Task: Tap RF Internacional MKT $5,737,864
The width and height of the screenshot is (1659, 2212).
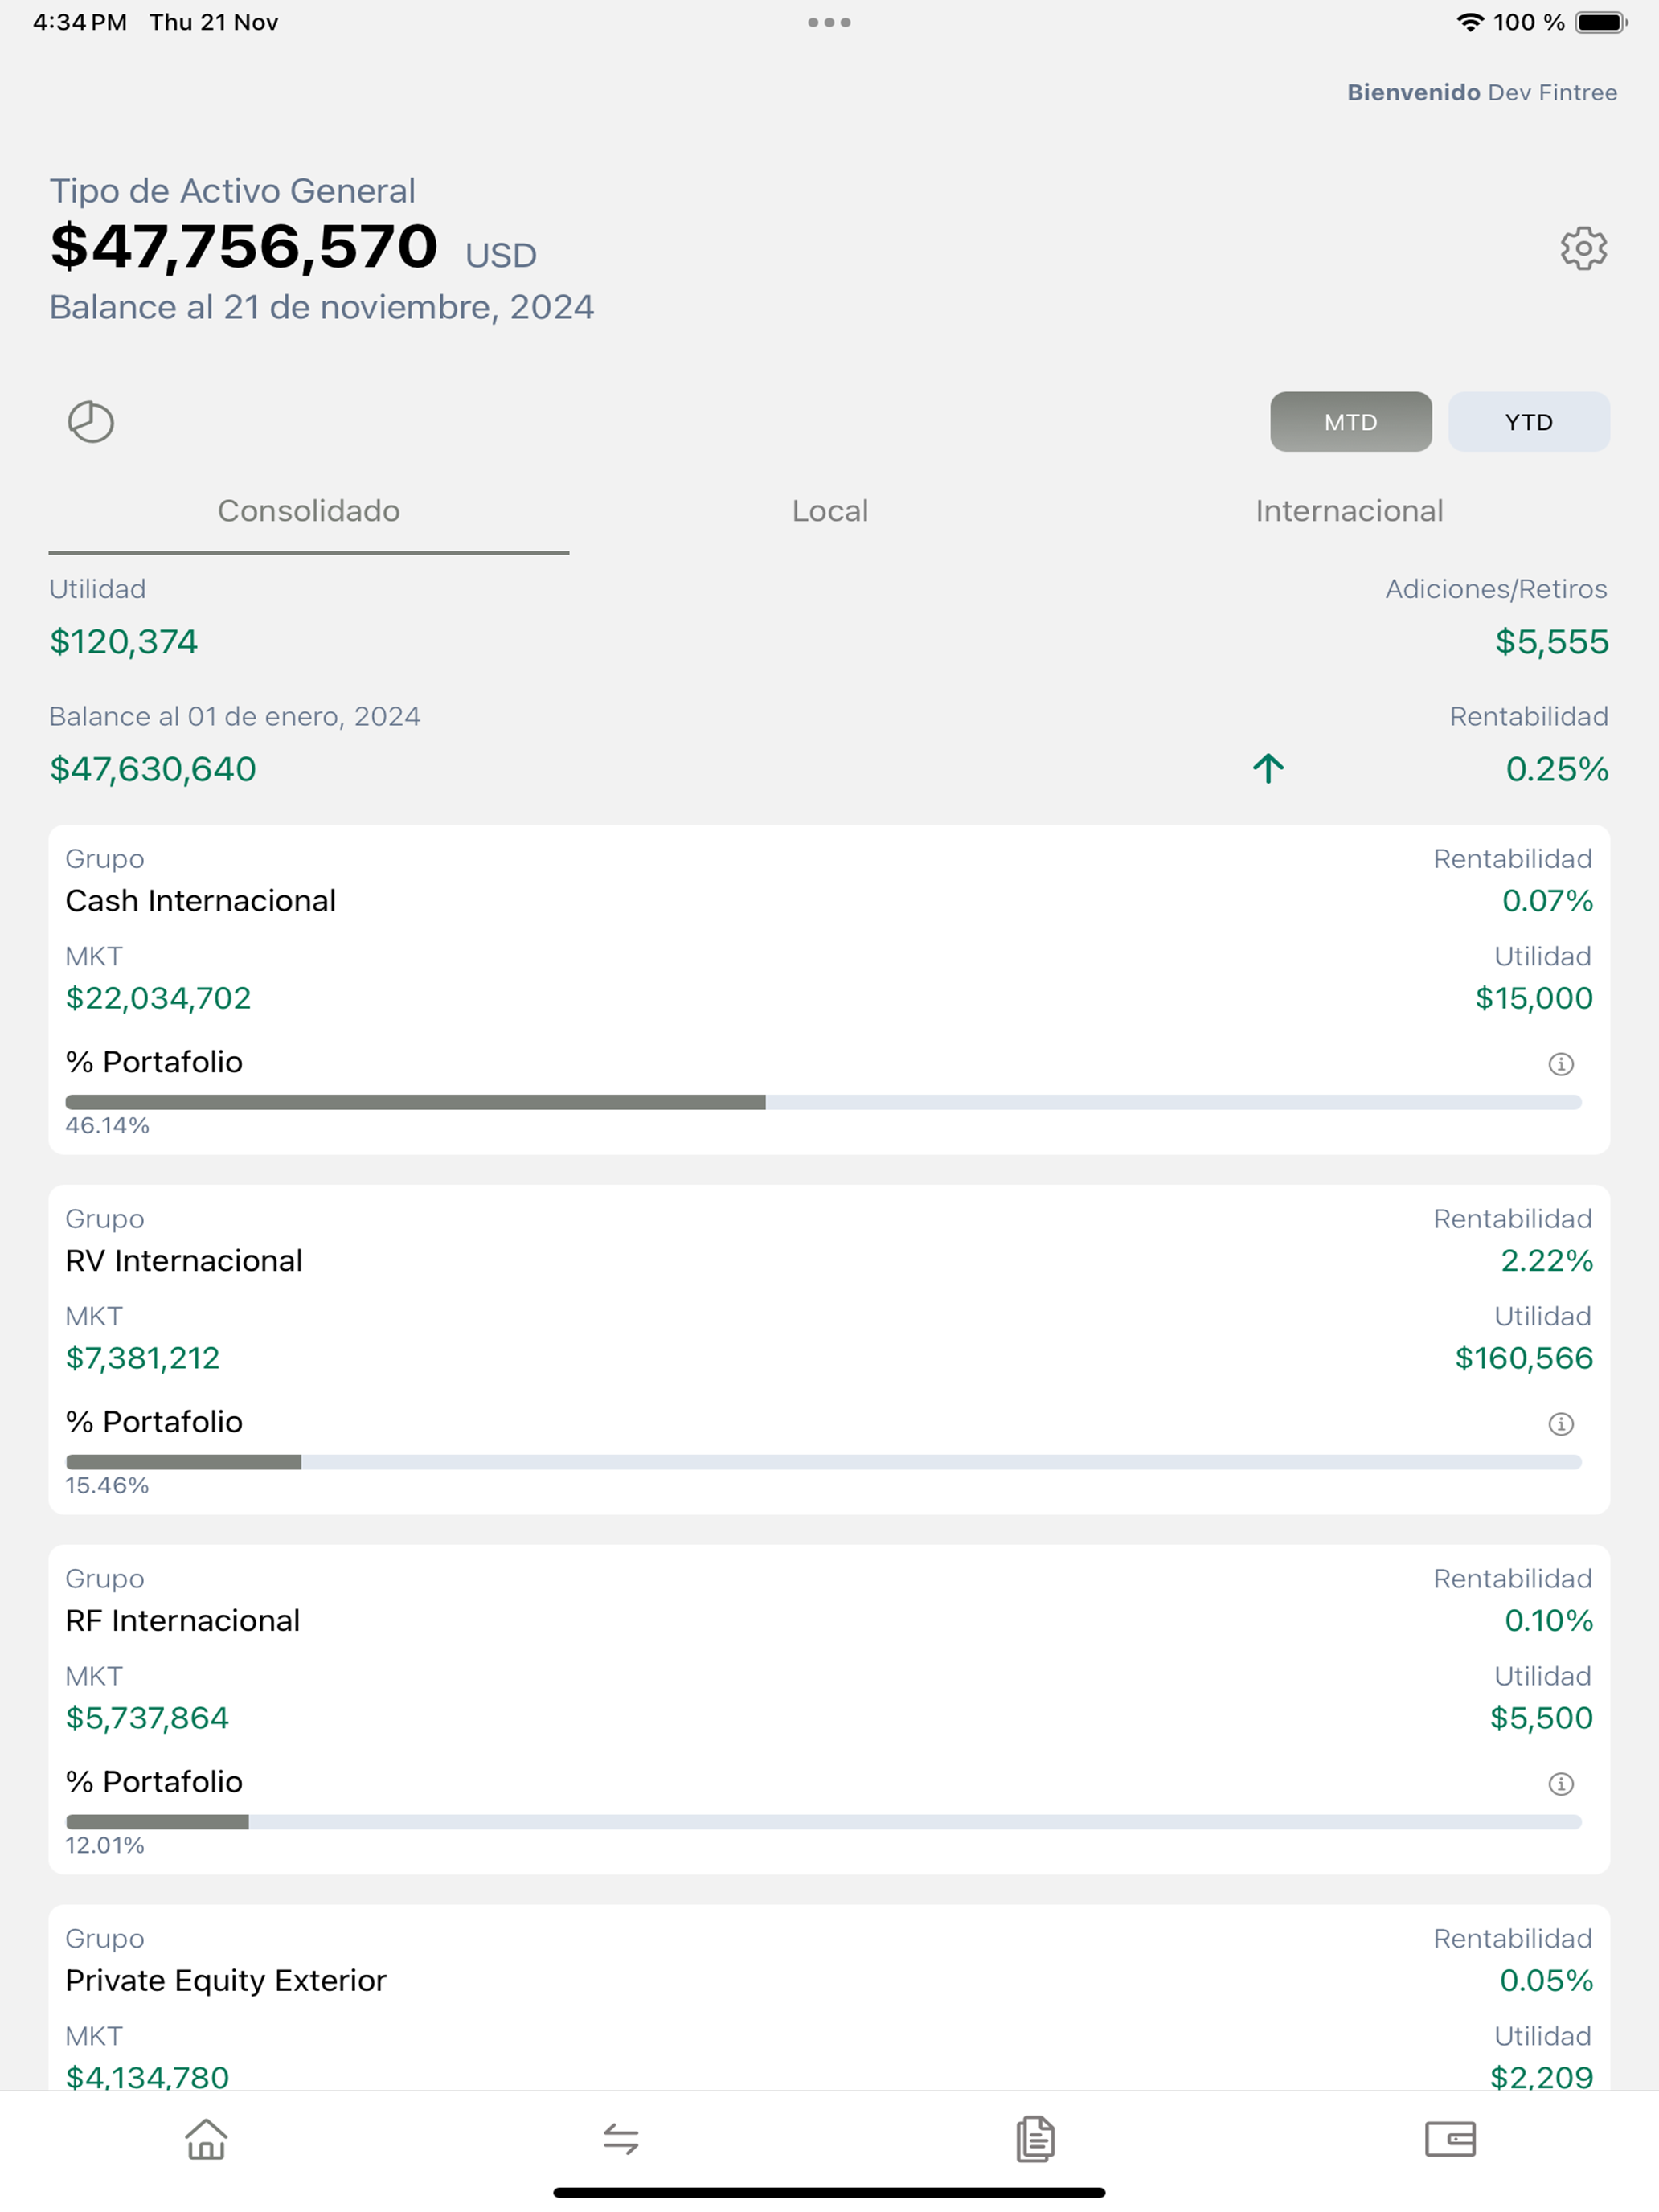Action: [147, 1718]
